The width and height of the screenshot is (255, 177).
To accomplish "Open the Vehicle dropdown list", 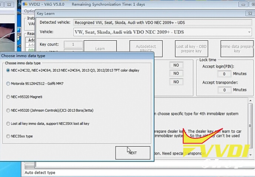I will click(249, 32).
